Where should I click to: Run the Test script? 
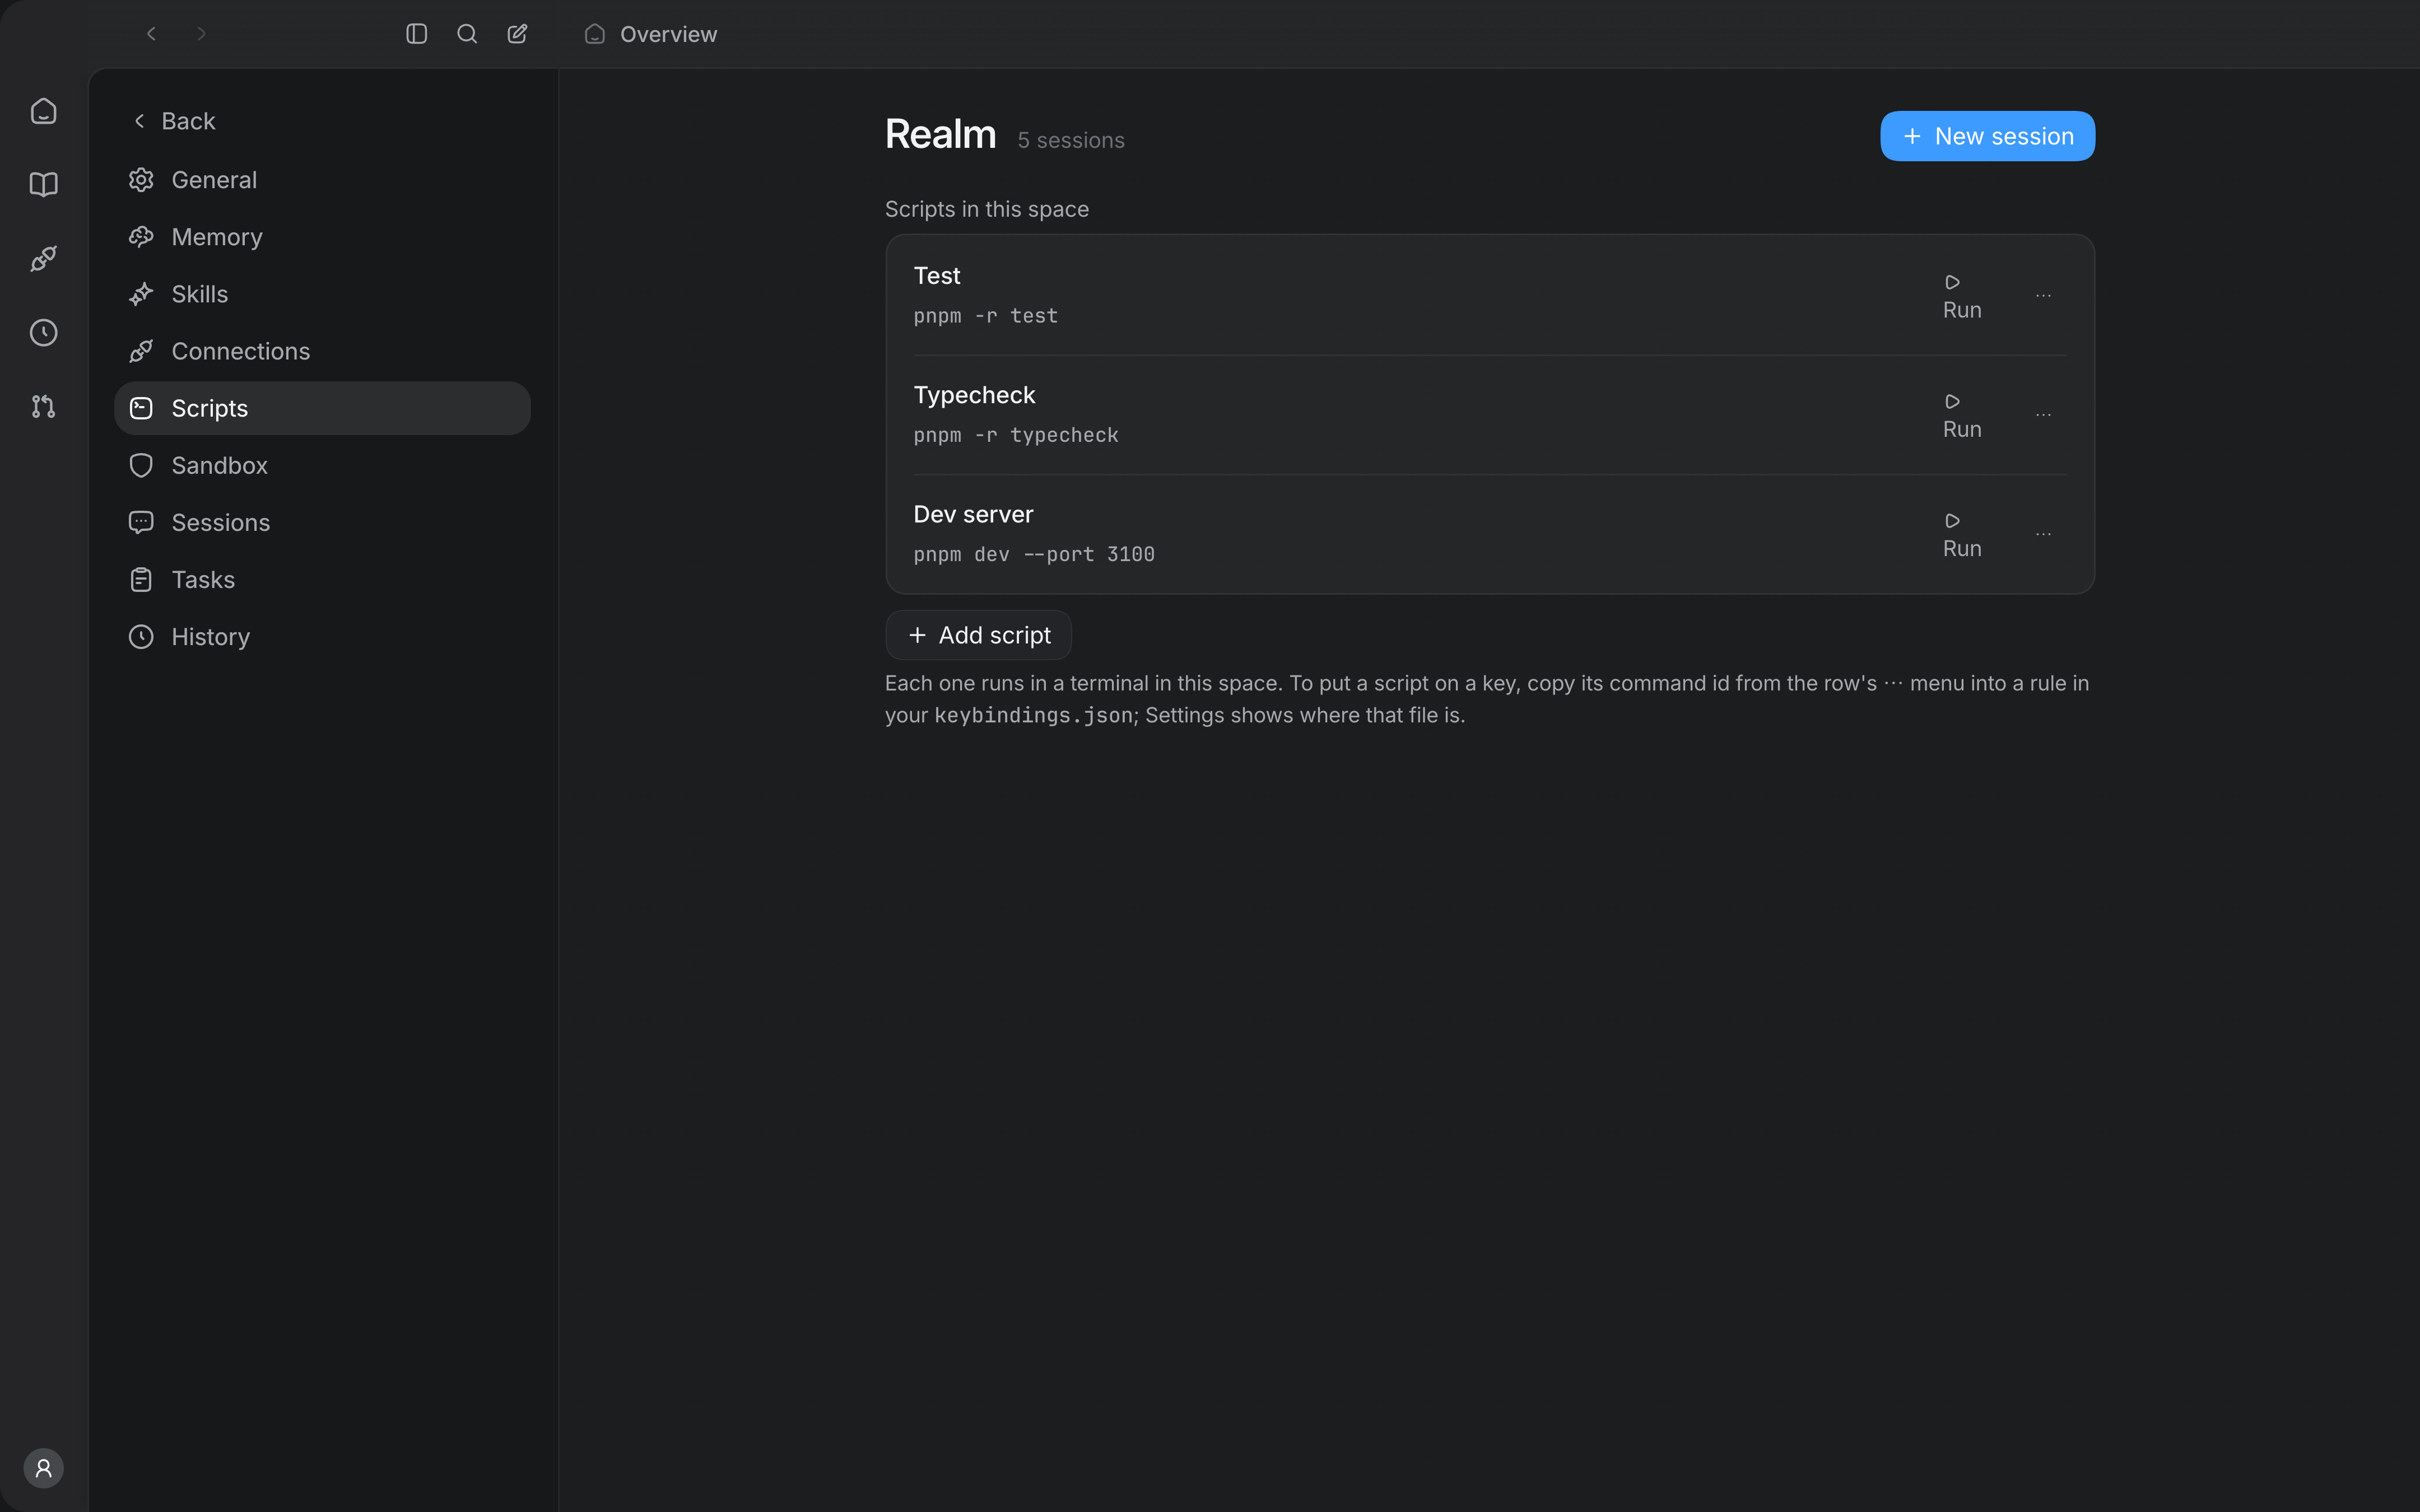[1962, 296]
